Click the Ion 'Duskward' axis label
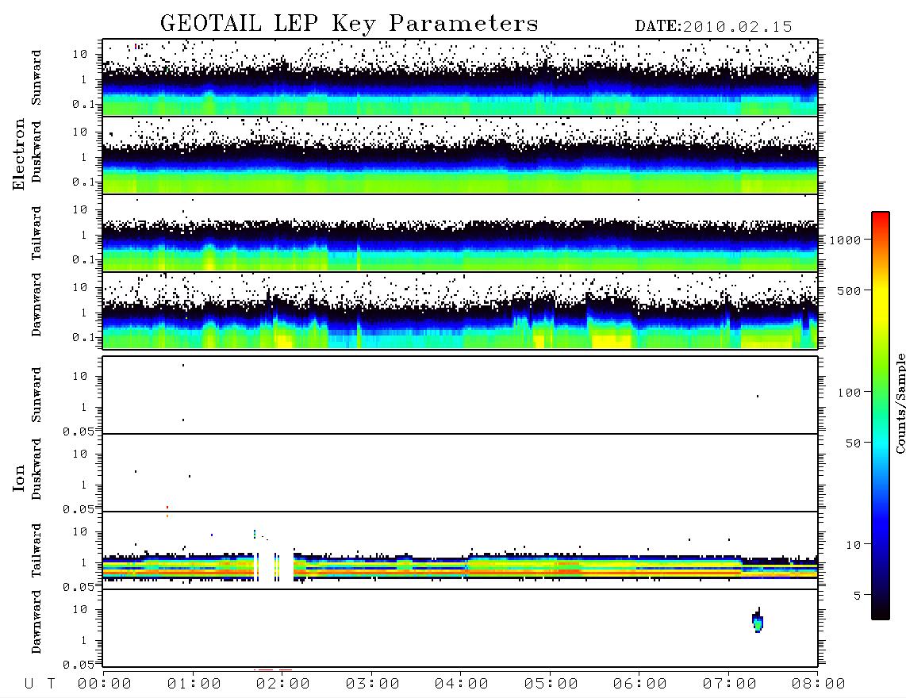 [x=36, y=469]
